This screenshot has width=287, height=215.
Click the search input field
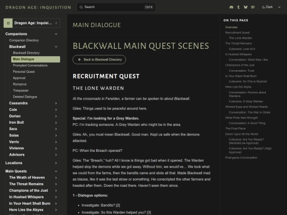click(x=116, y=7)
